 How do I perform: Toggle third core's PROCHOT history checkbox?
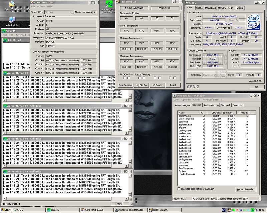(x=160, y=78)
